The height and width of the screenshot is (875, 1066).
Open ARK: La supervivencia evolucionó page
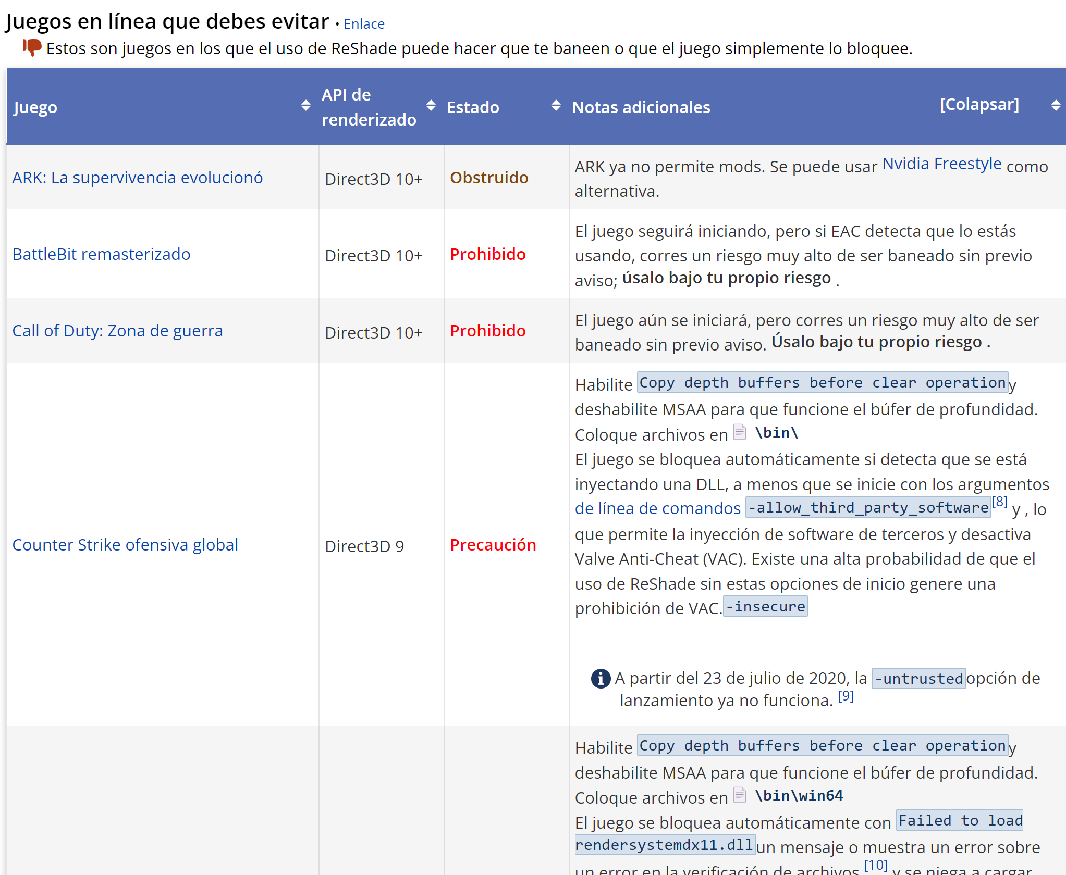[x=137, y=178]
